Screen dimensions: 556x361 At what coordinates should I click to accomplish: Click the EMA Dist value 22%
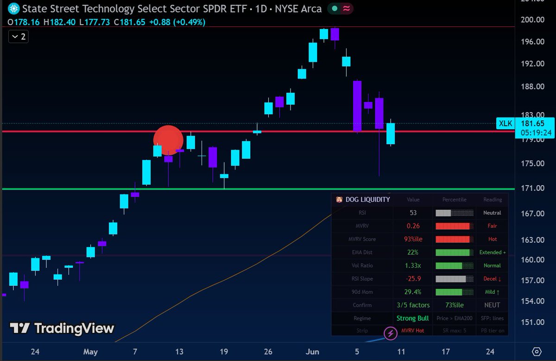(413, 252)
